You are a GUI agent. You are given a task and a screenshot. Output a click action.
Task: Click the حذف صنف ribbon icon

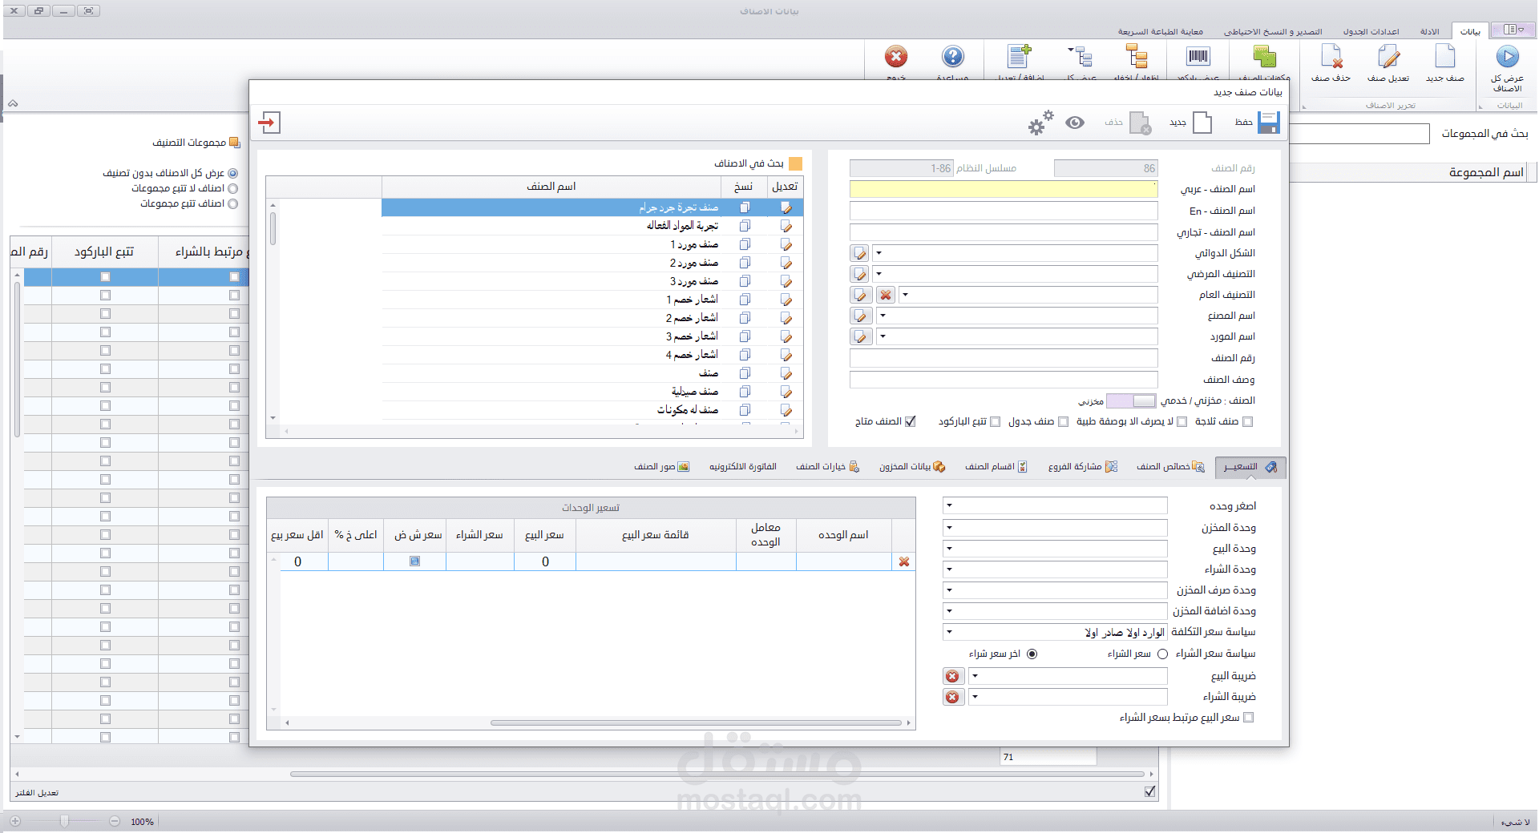pos(1331,57)
